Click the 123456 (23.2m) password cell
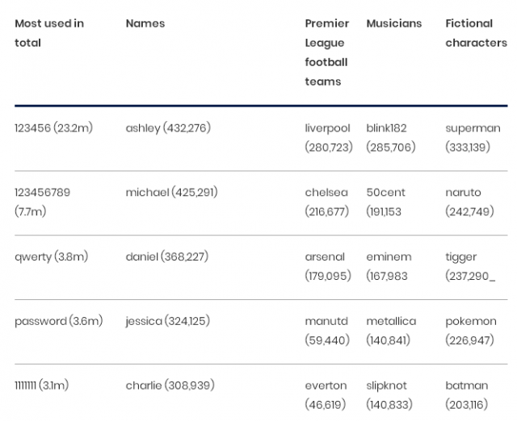 [x=53, y=128]
